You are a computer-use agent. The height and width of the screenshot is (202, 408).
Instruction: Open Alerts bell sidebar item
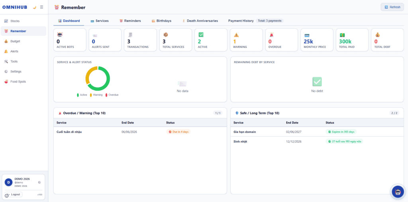[24, 51]
